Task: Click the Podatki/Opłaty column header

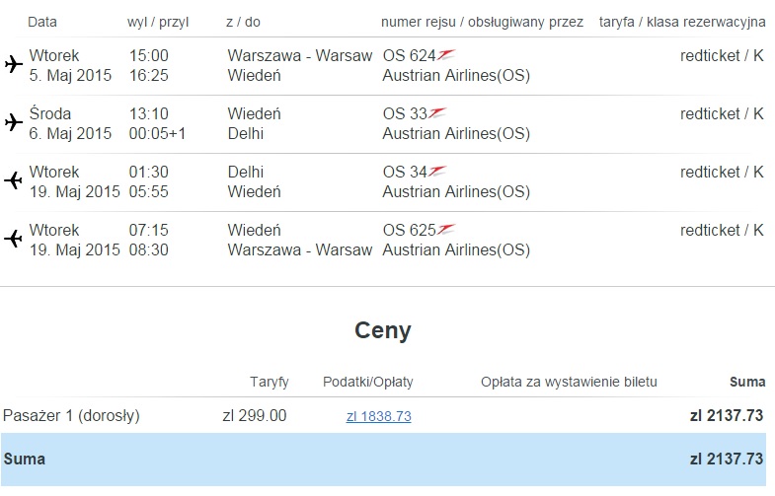Action: click(x=367, y=382)
